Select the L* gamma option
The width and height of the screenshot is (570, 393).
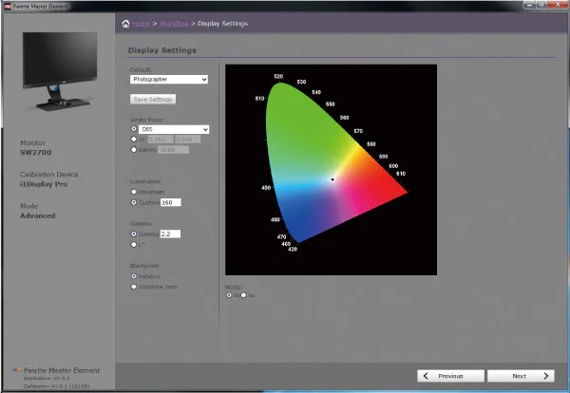coord(133,243)
